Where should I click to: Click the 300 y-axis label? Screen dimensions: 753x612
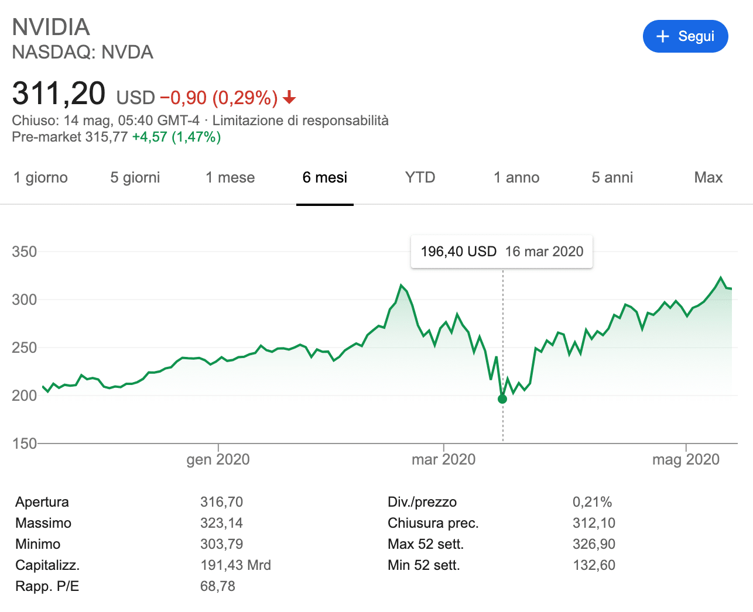point(25,300)
